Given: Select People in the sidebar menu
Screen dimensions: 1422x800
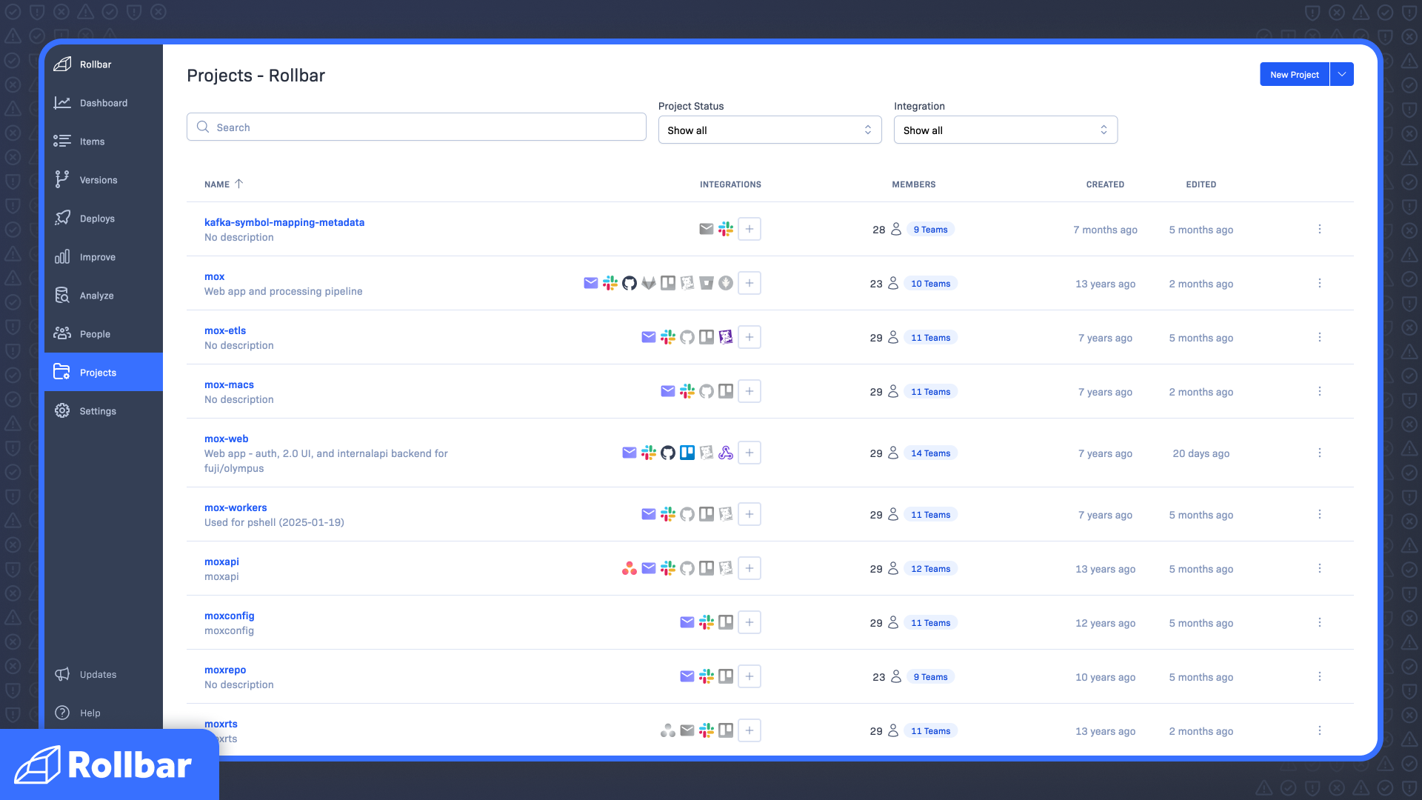Looking at the screenshot, I should pyautogui.click(x=95, y=334).
